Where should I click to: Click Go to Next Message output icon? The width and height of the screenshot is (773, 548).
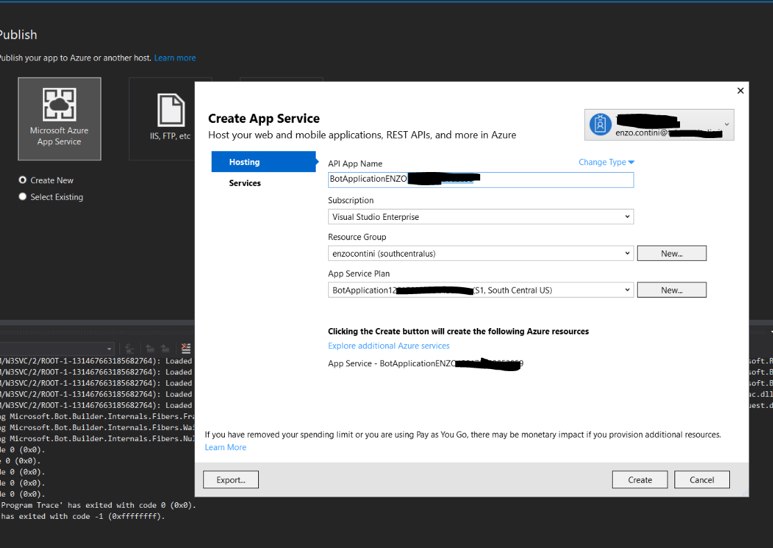tap(165, 348)
